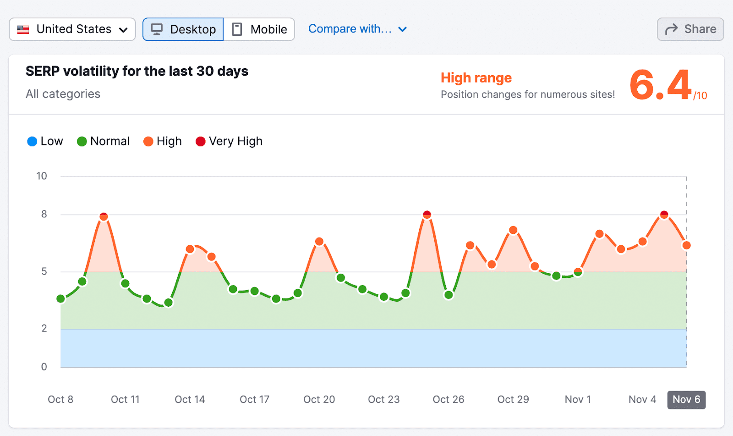Click the share arrow icon
Image resolution: width=733 pixels, height=436 pixels.
(672, 29)
